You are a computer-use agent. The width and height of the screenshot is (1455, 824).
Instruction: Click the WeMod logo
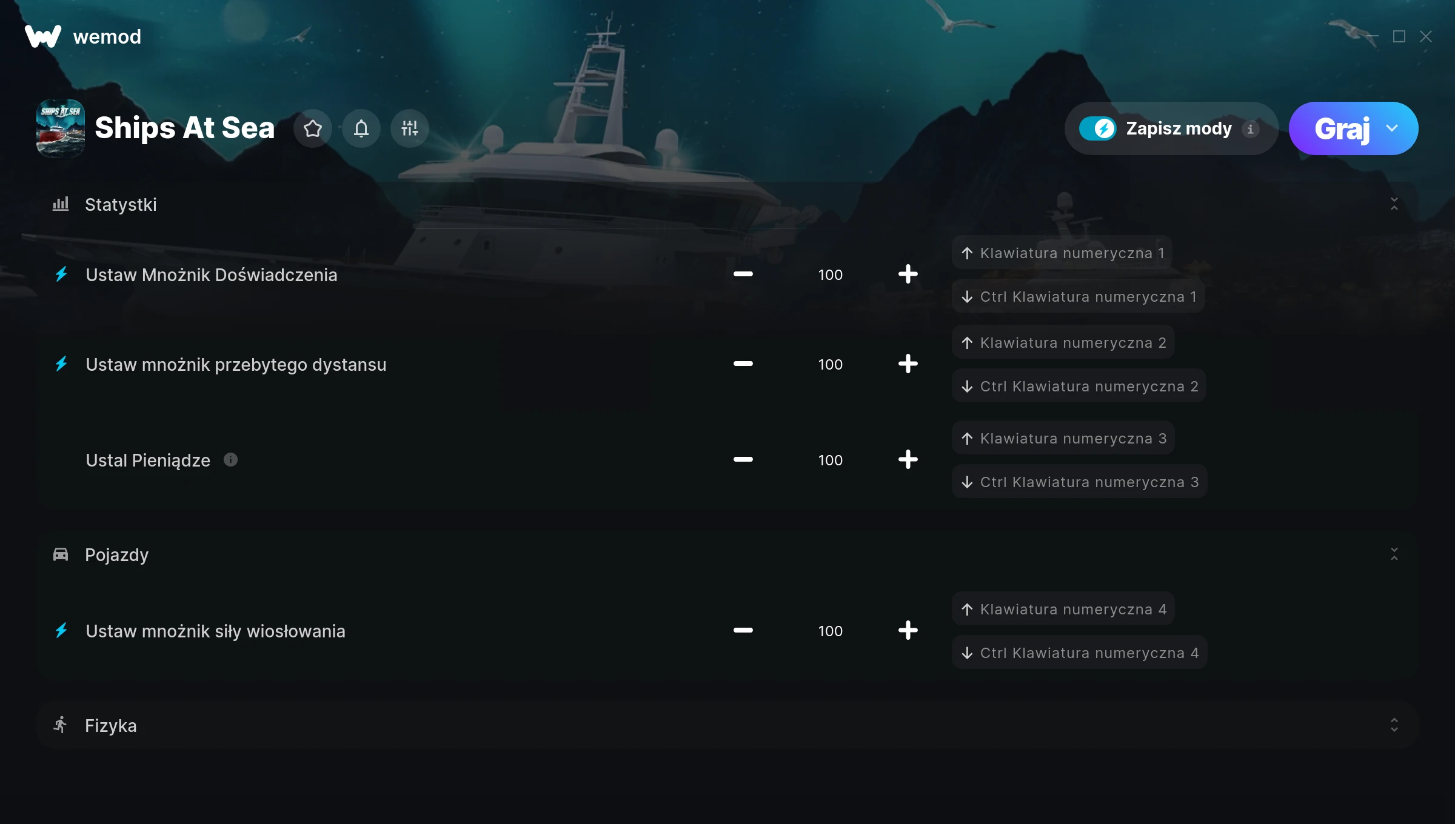click(x=43, y=36)
